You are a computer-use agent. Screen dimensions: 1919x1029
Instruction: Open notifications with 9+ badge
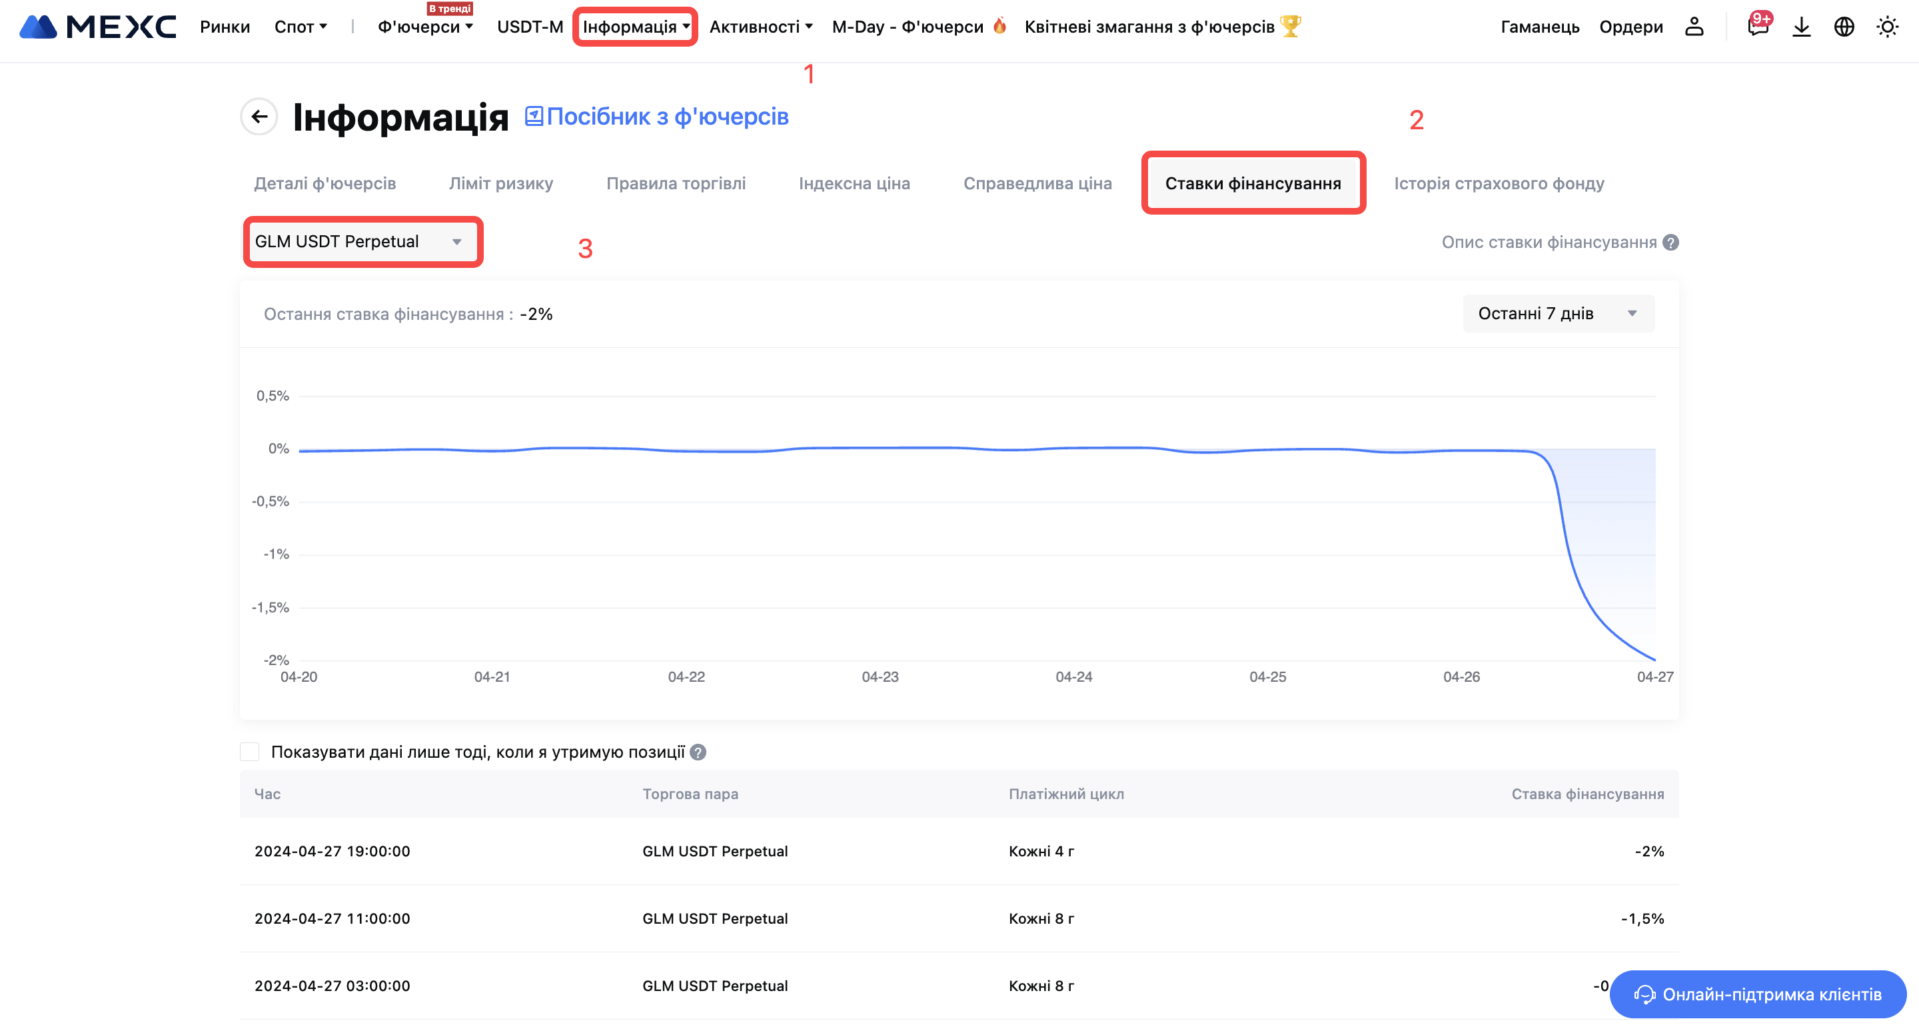point(1757,27)
